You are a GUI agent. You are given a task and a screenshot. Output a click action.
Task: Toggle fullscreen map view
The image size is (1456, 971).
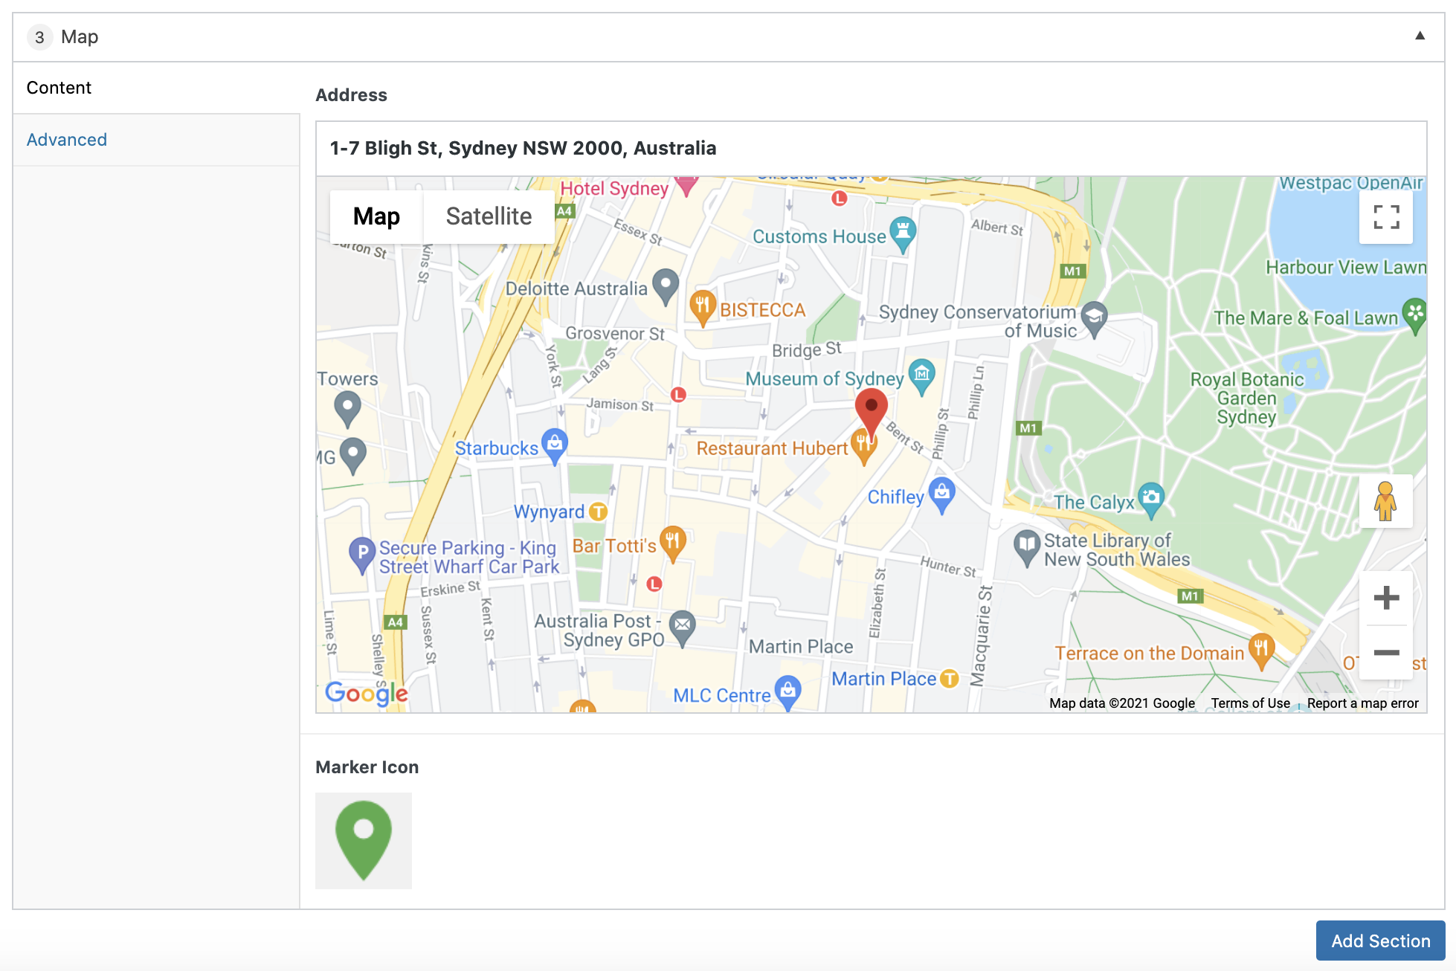1386,217
